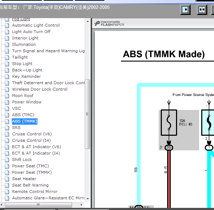This screenshot has width=214, height=210.
Task: Open the Moon Roof diagram
Action: click(x=23, y=96)
